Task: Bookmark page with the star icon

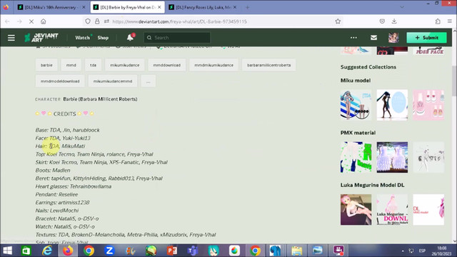Action: [x=338, y=21]
